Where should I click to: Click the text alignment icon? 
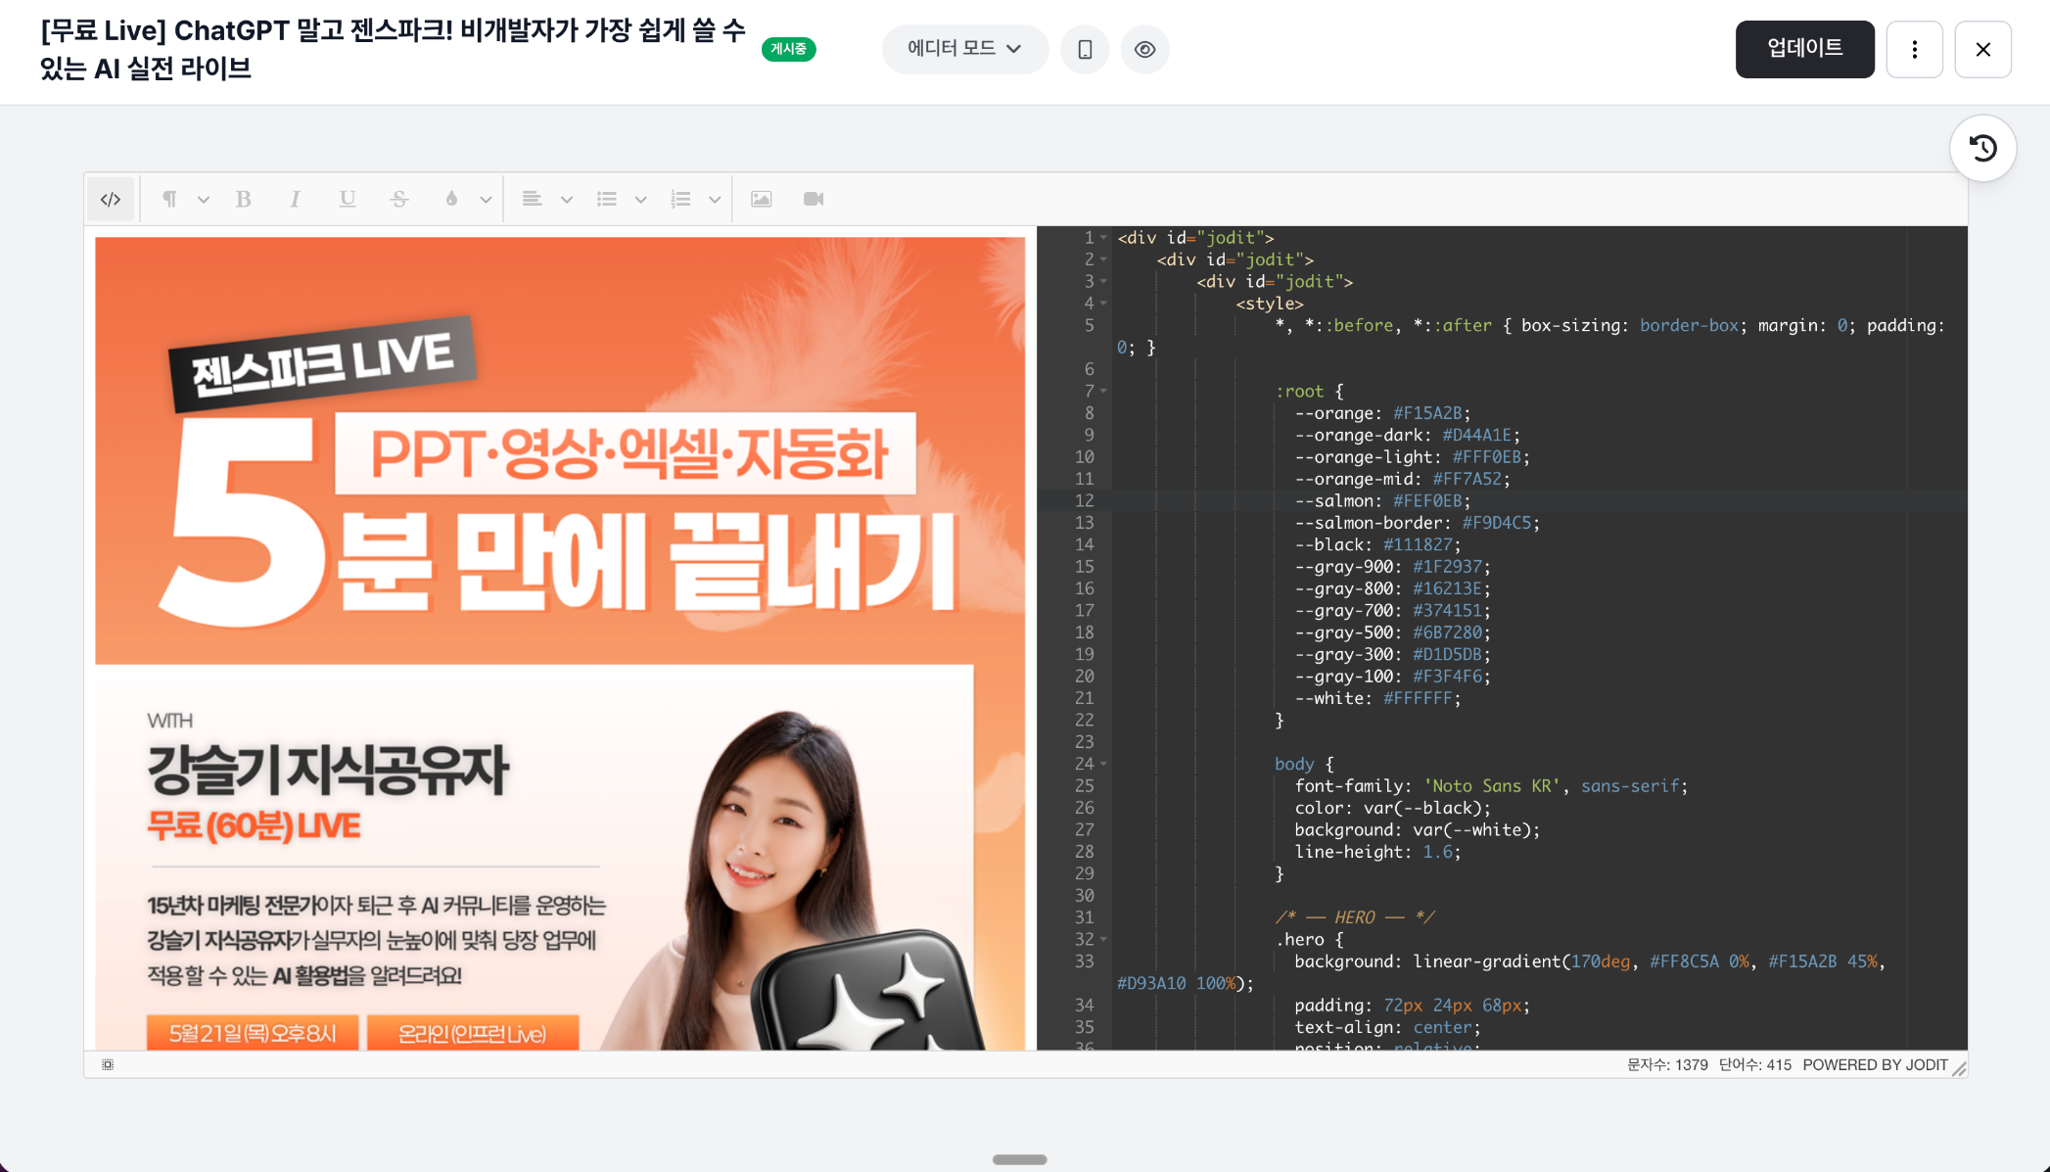pos(532,199)
